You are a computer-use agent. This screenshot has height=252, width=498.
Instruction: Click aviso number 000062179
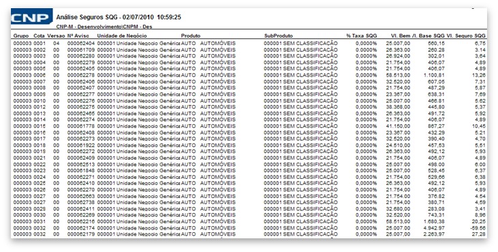(x=81, y=234)
